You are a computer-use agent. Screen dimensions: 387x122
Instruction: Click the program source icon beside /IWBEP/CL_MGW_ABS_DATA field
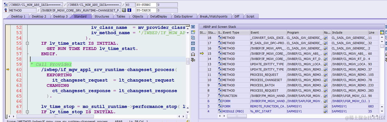click(6, 5)
